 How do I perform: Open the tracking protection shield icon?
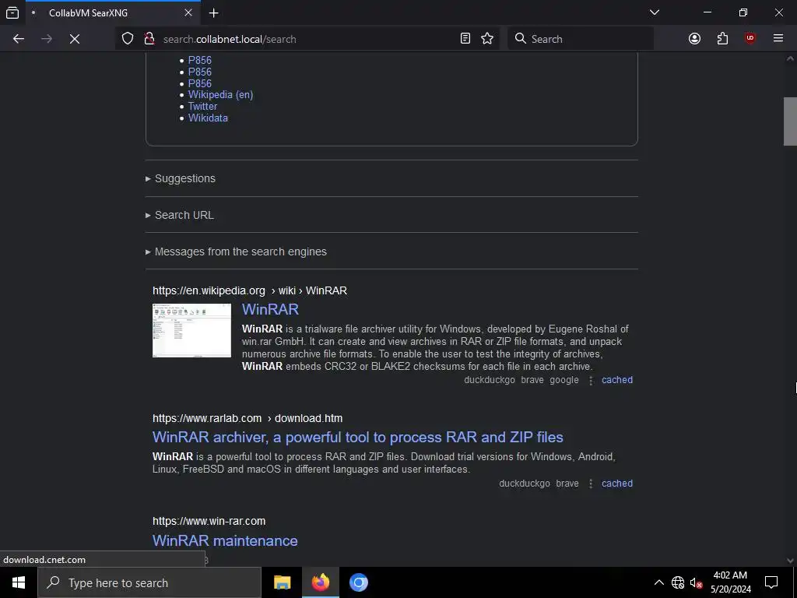[128, 39]
